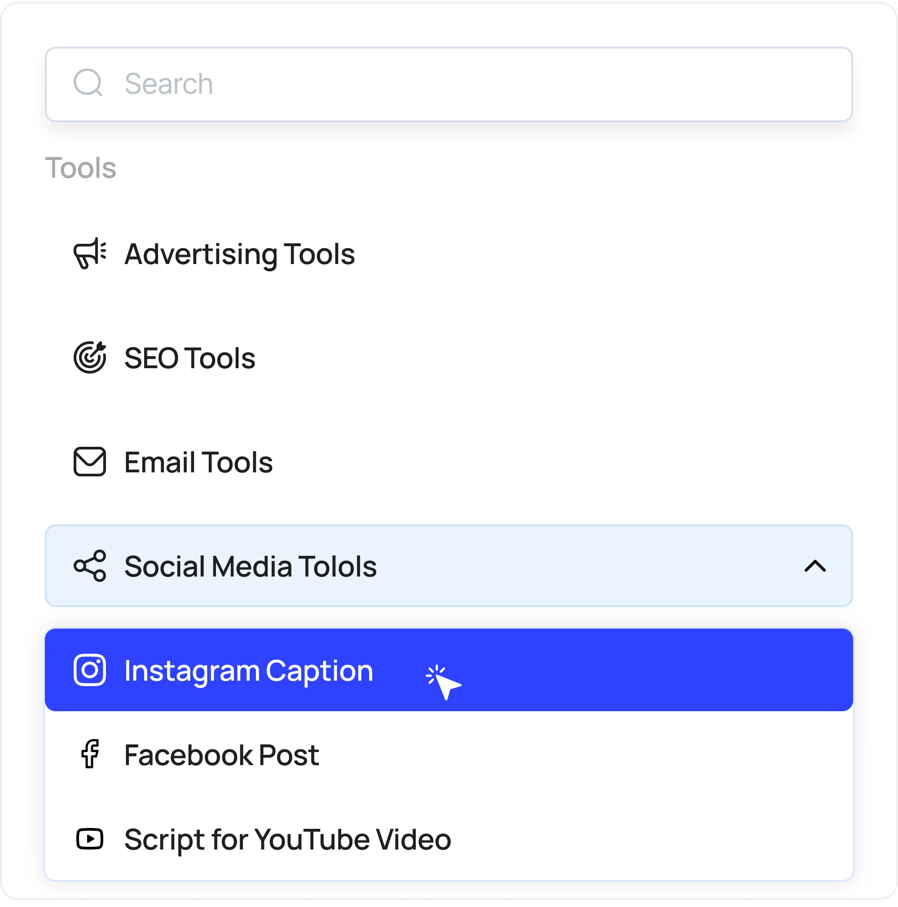Click the Facebook icon next to Facebook Post

tap(90, 755)
